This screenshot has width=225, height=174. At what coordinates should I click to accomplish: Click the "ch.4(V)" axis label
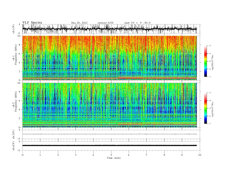pyautogui.click(x=14, y=146)
